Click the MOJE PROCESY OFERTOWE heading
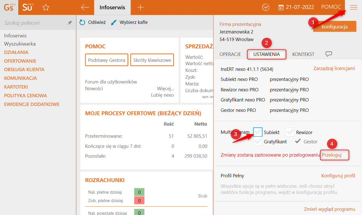362x215 pixels. pos(143,114)
